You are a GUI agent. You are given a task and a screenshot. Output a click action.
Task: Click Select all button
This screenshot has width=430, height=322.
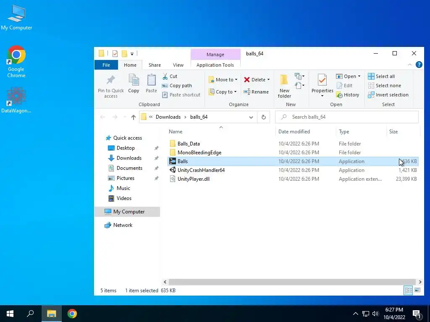pyautogui.click(x=381, y=76)
